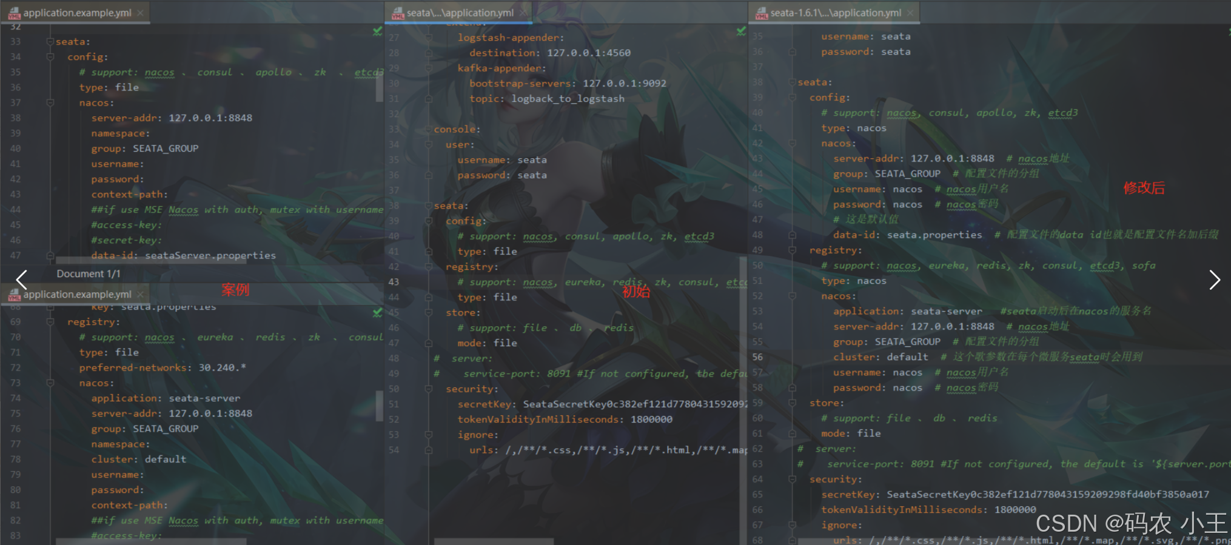The width and height of the screenshot is (1231, 545).
Task: Click vertical scrollbar of middle editor
Action: pyautogui.click(x=743, y=400)
